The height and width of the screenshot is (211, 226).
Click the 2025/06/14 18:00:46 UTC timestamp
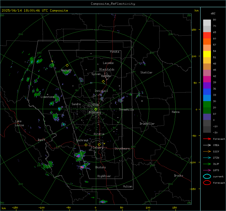23,11
